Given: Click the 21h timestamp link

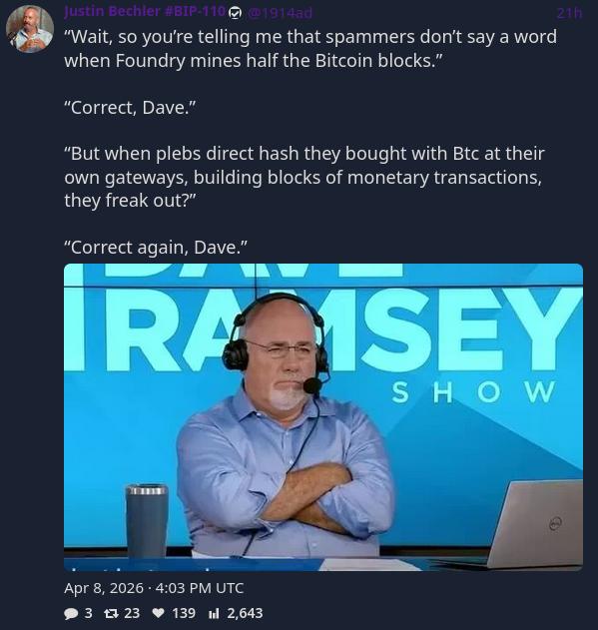Looking at the screenshot, I should tap(569, 13).
